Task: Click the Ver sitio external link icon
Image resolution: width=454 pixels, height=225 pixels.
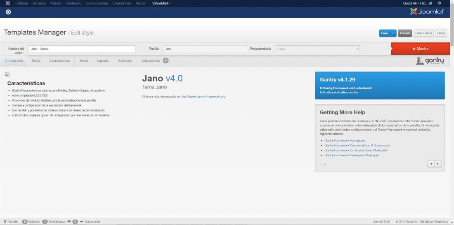Action: pos(5,222)
